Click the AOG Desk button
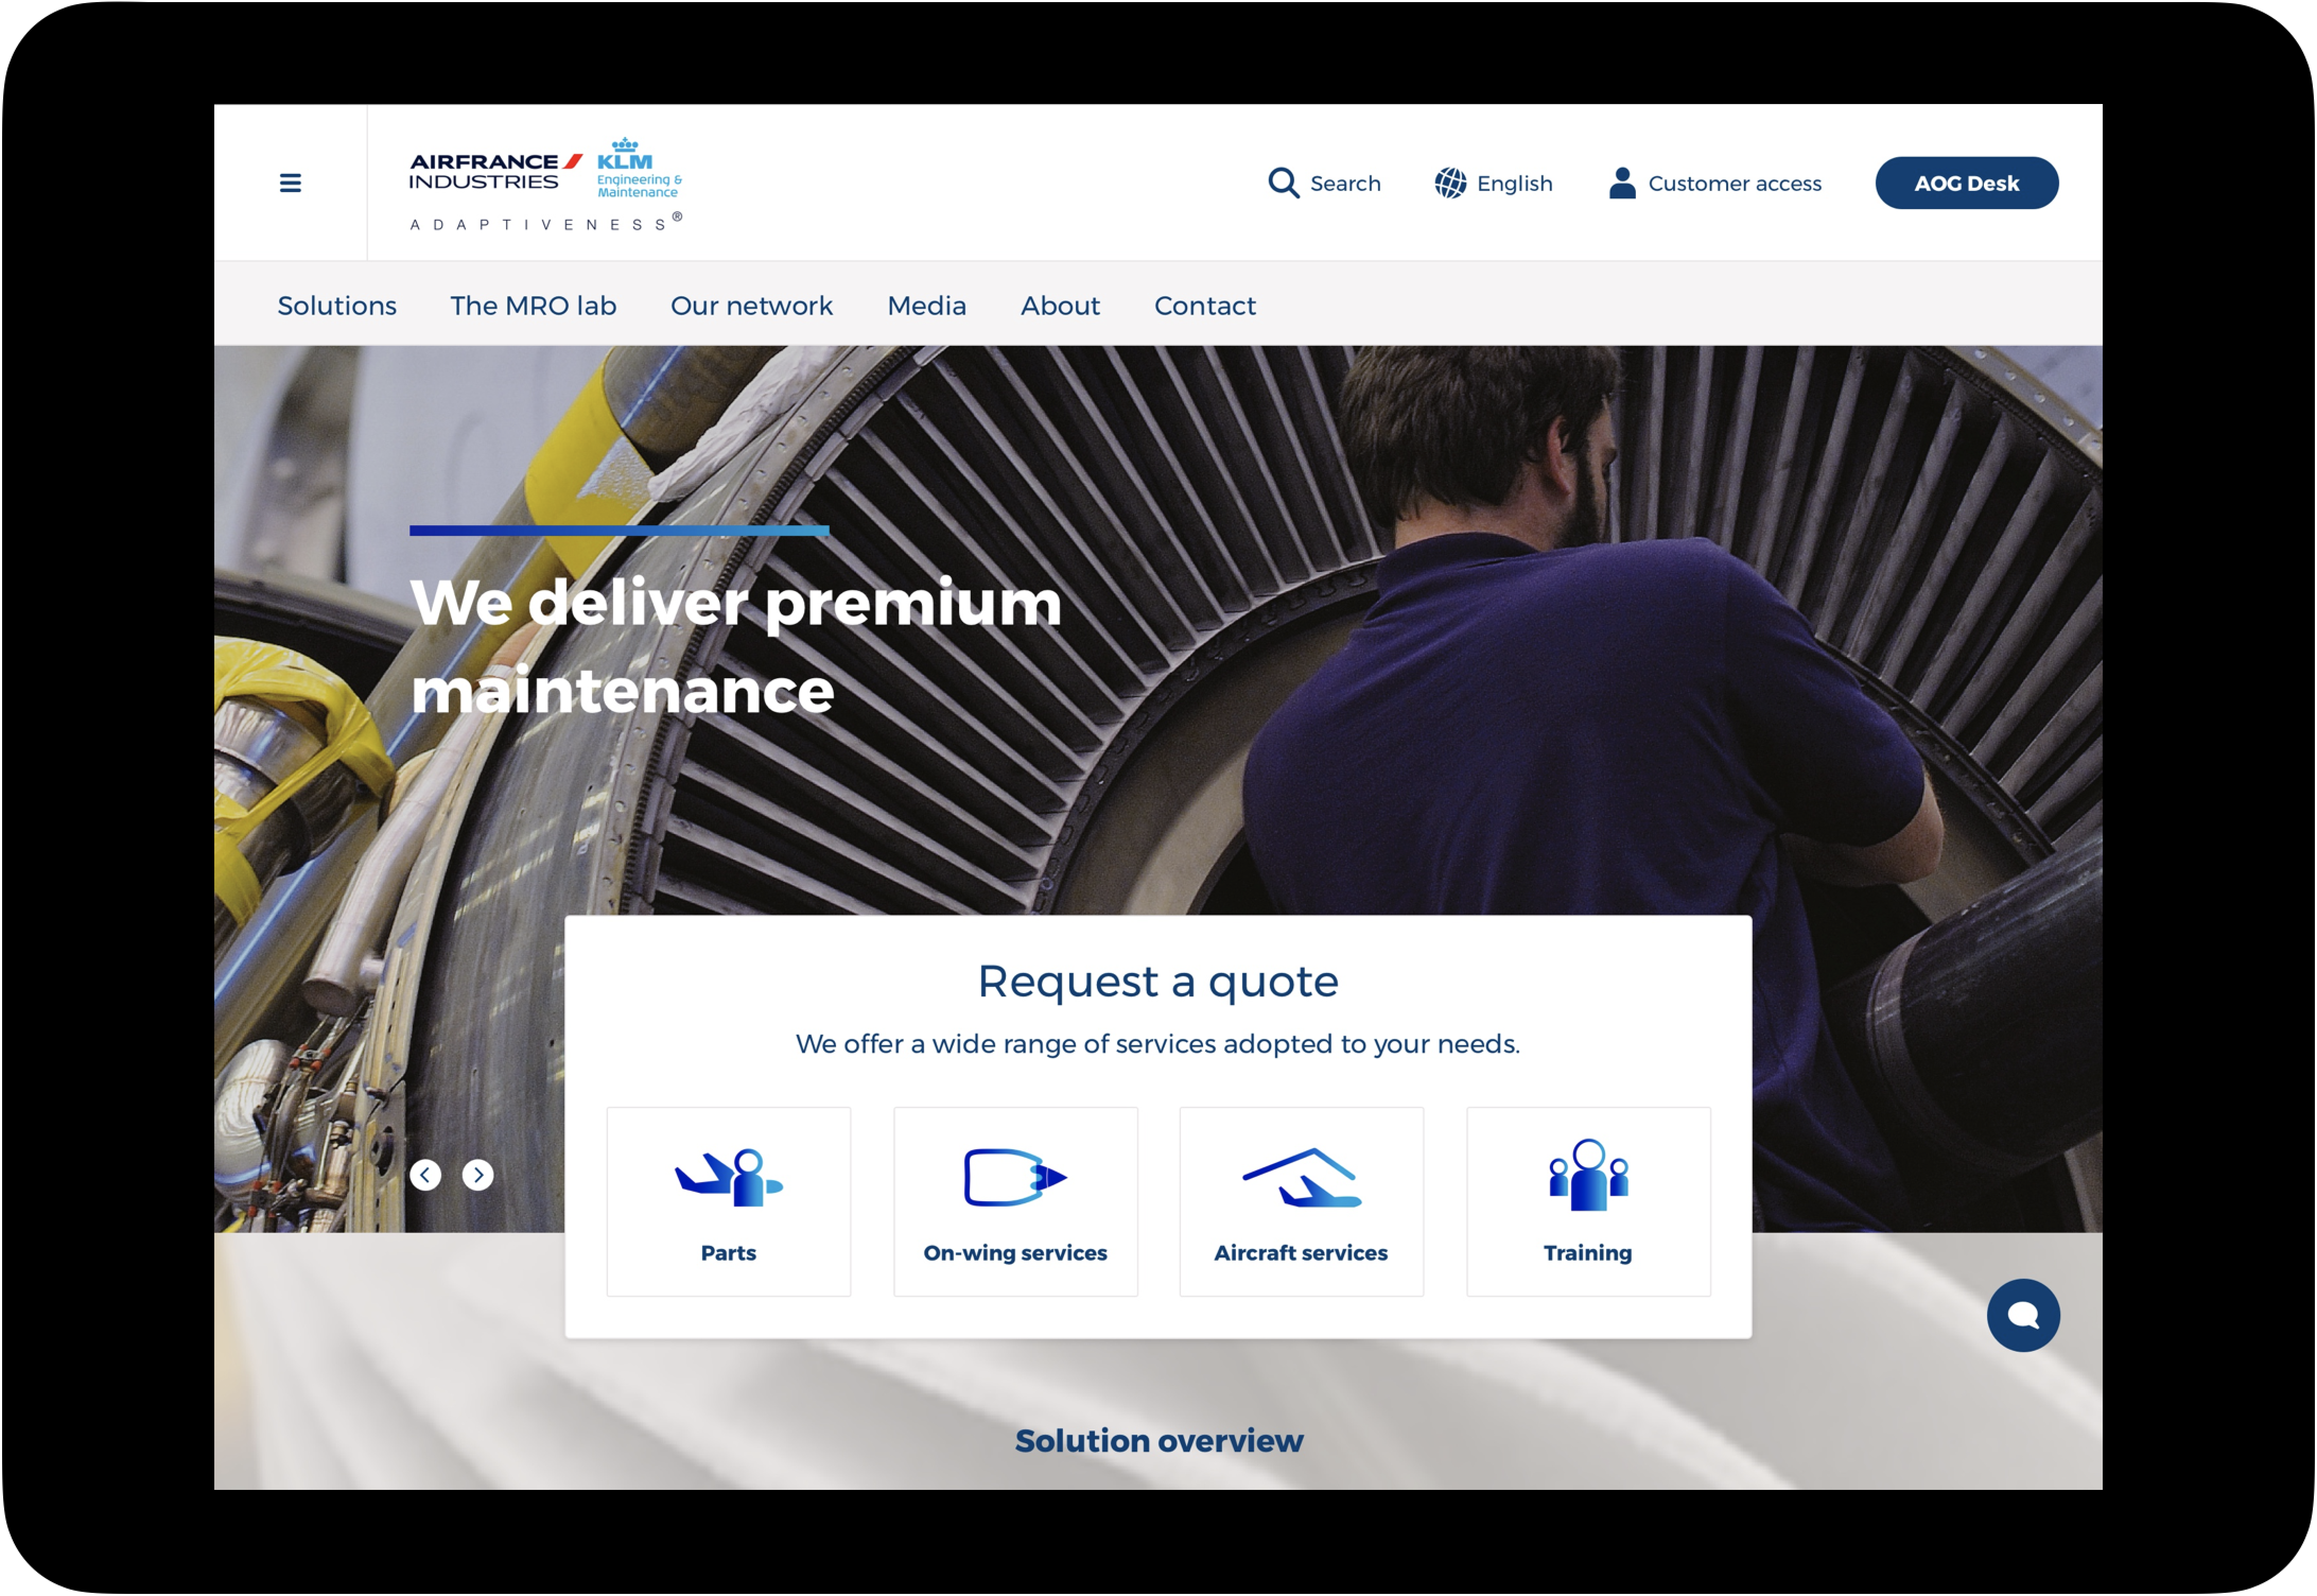This screenshot has height=1596, width=2317. (1965, 183)
